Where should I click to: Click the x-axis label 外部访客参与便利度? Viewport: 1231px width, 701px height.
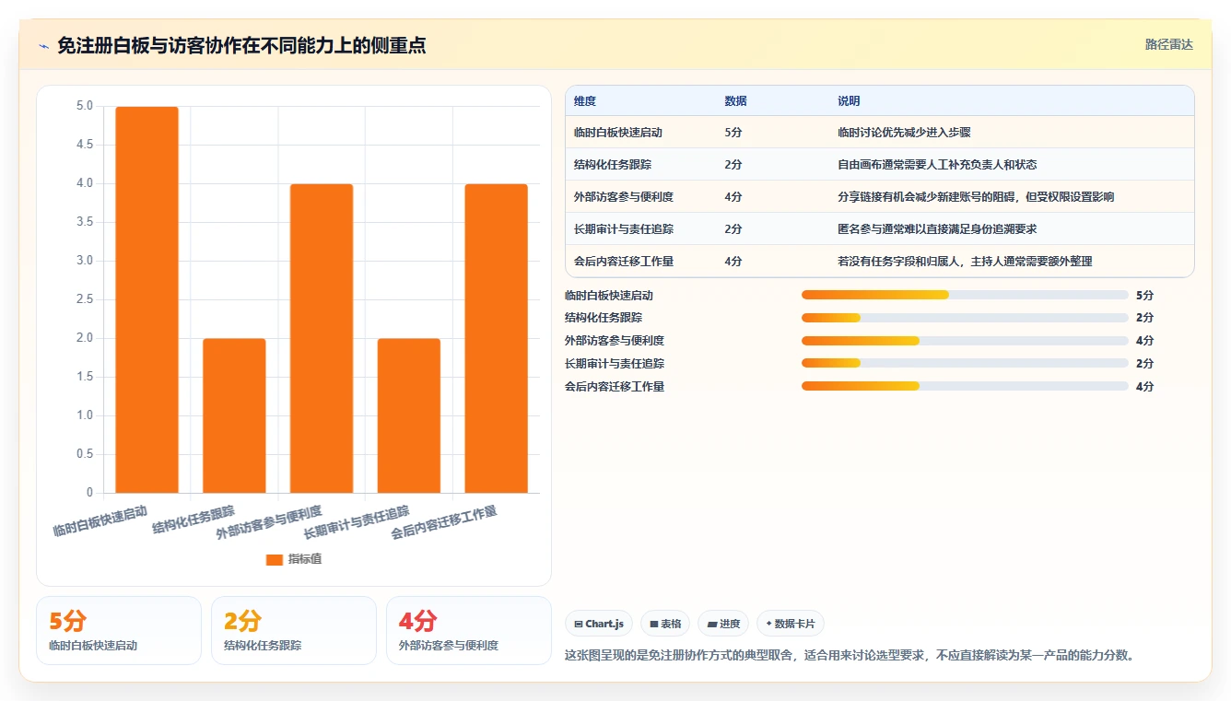click(x=269, y=522)
